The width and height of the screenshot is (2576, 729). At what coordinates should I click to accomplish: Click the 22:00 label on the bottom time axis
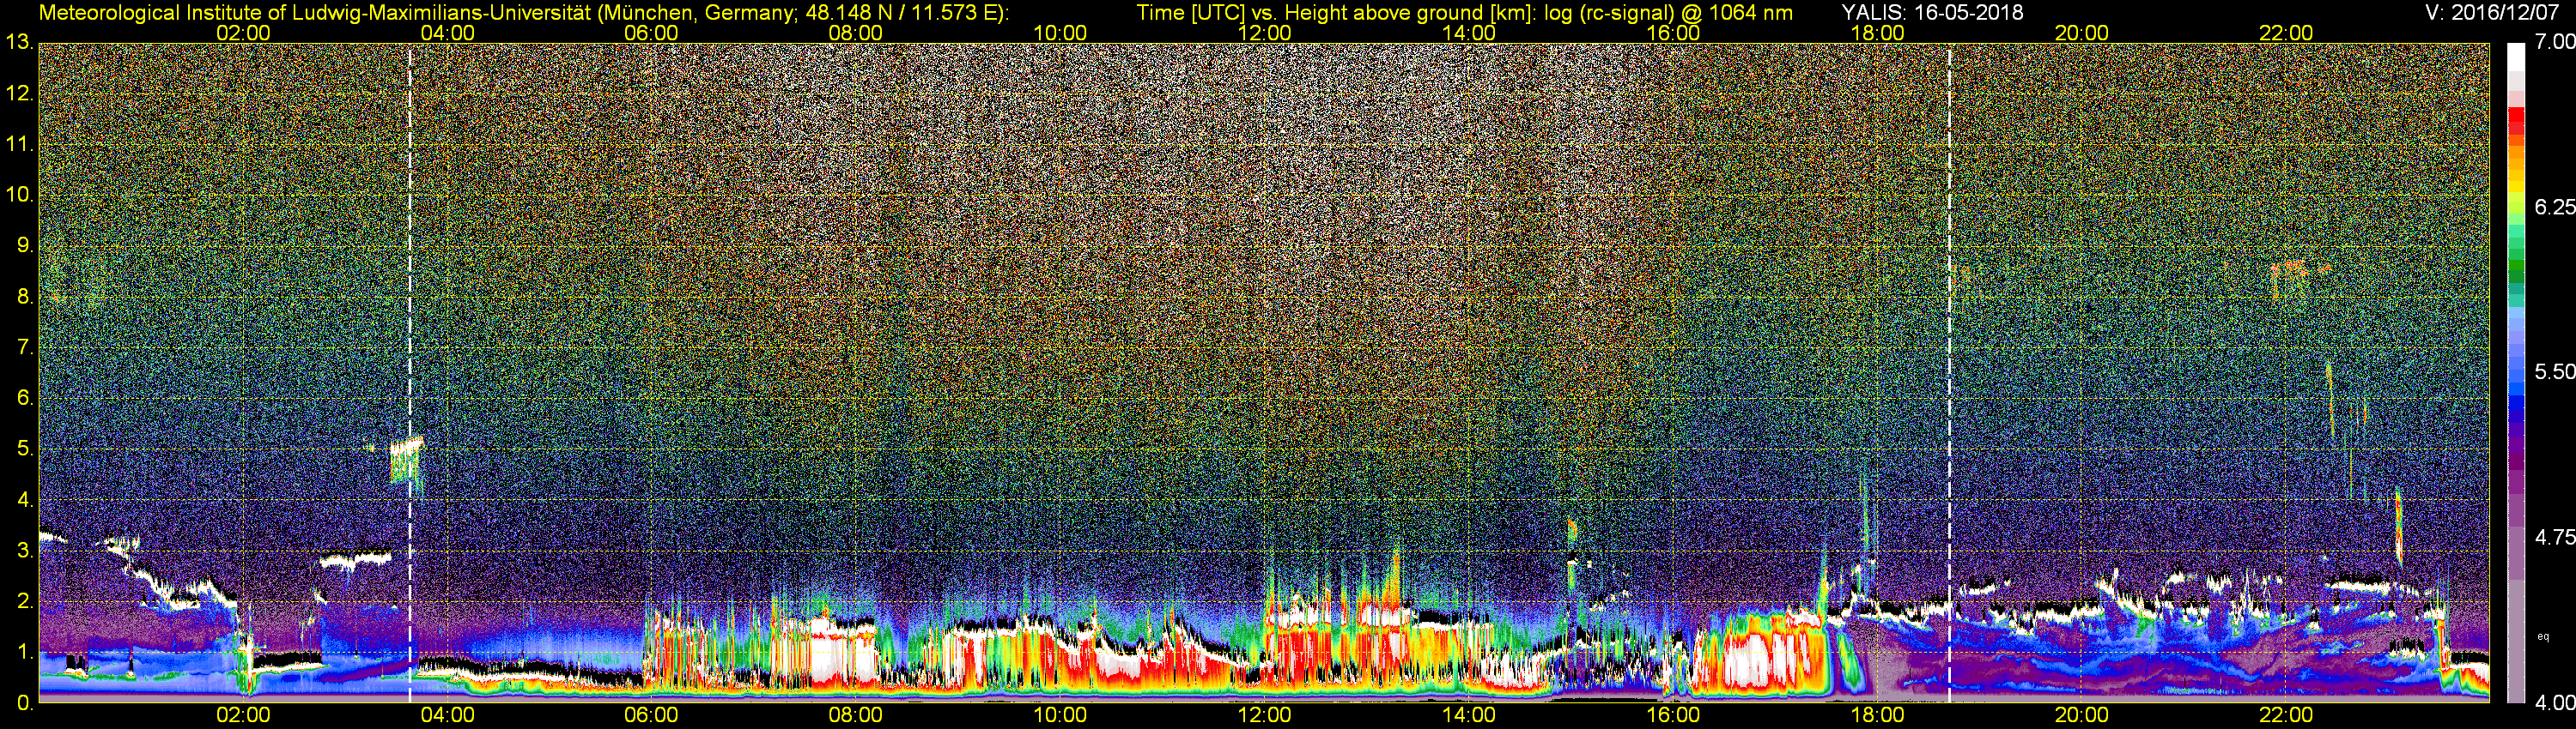2286,715
